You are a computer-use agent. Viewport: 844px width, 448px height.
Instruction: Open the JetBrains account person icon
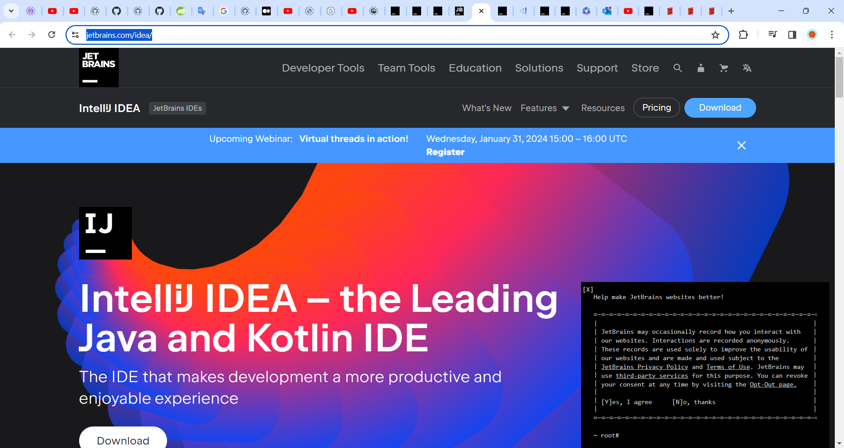701,68
